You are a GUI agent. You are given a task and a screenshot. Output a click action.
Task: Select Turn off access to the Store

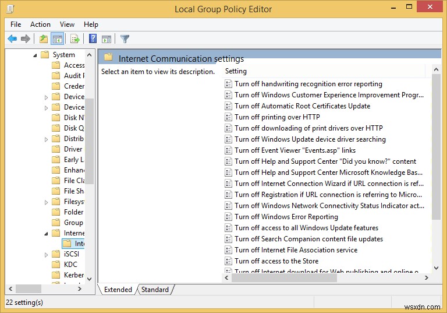[x=276, y=261]
